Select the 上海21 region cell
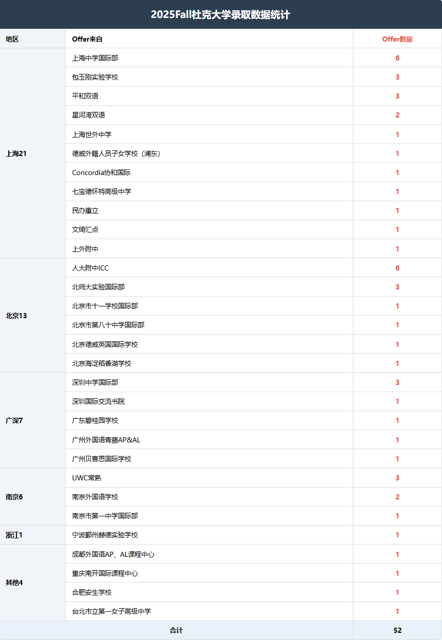The height and width of the screenshot is (640, 442). point(16,153)
